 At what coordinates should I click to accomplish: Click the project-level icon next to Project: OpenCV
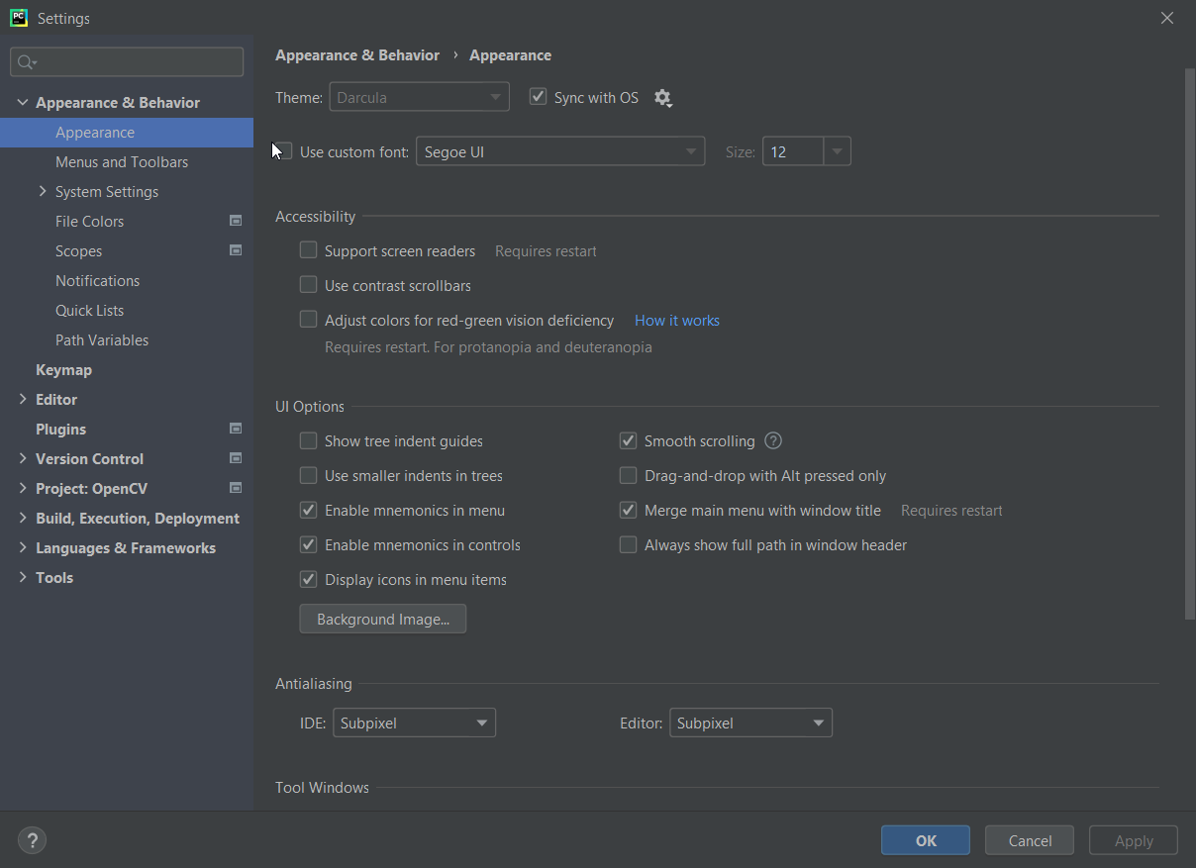(236, 488)
